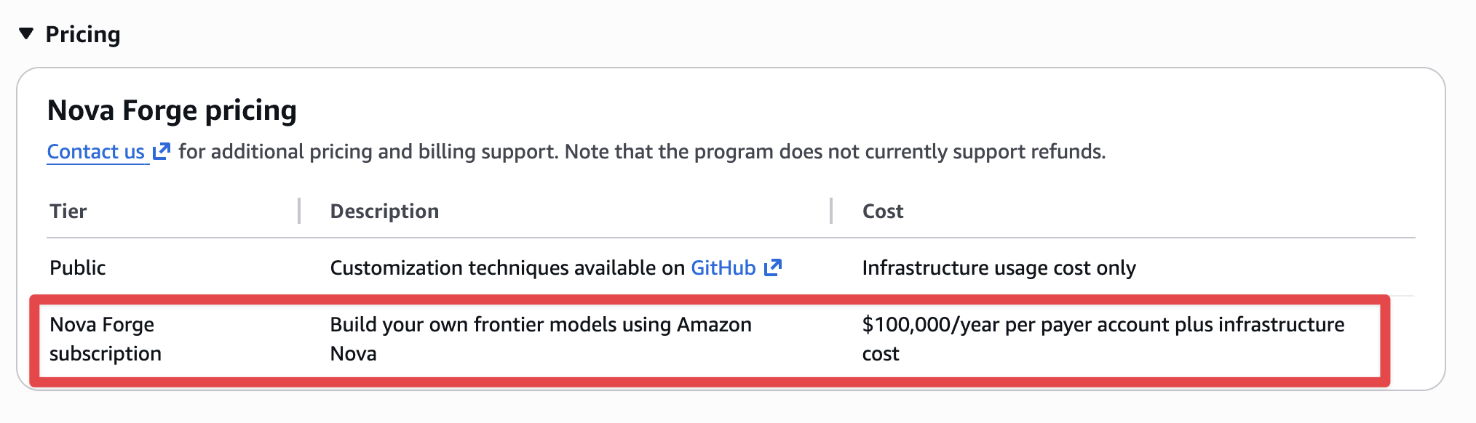Image resolution: width=1476 pixels, height=423 pixels.
Task: Select the Cost column header
Action: (x=882, y=211)
